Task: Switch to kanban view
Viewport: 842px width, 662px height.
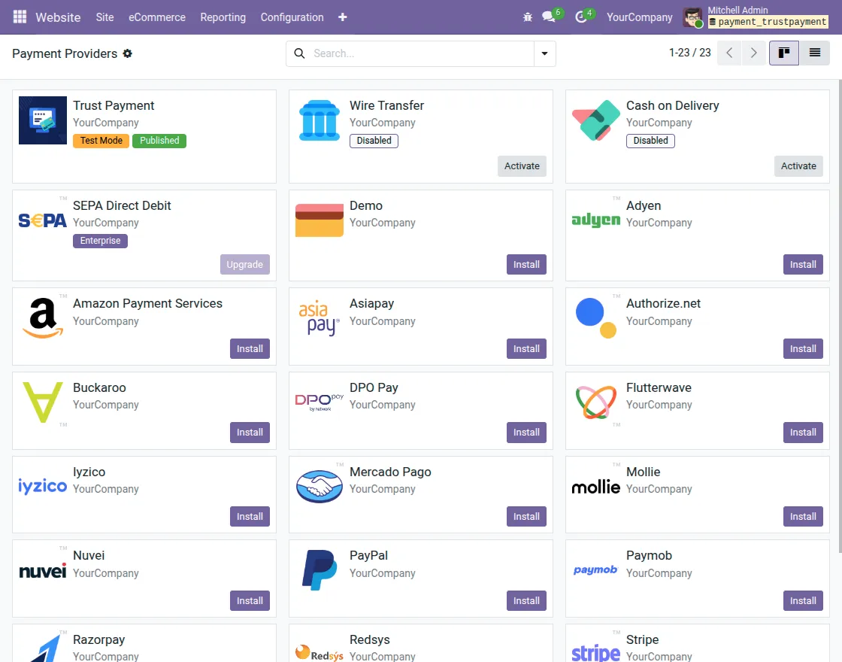Action: tap(783, 53)
